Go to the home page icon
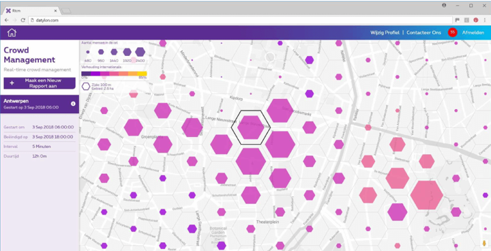Viewport: 491px width, 251px height. (x=12, y=33)
